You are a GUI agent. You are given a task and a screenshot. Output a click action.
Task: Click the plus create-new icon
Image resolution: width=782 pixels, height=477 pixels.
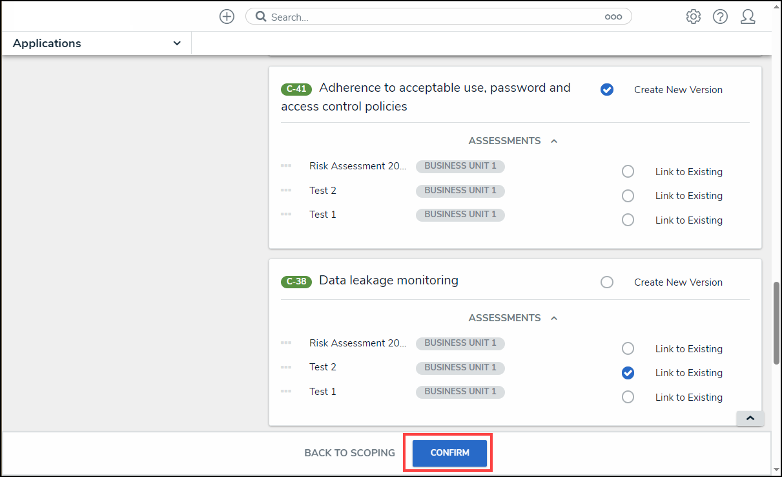[x=227, y=17]
